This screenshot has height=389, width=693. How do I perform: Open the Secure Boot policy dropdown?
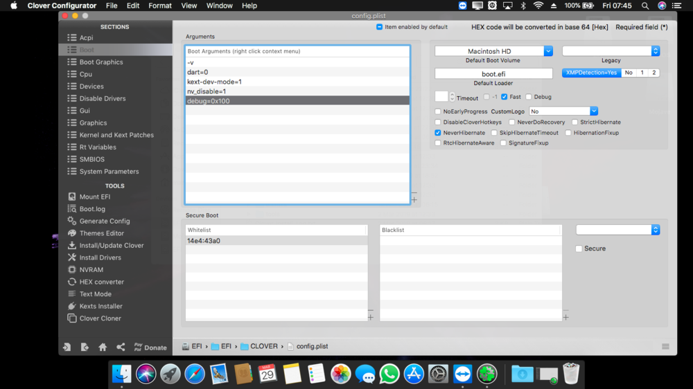[656, 230]
